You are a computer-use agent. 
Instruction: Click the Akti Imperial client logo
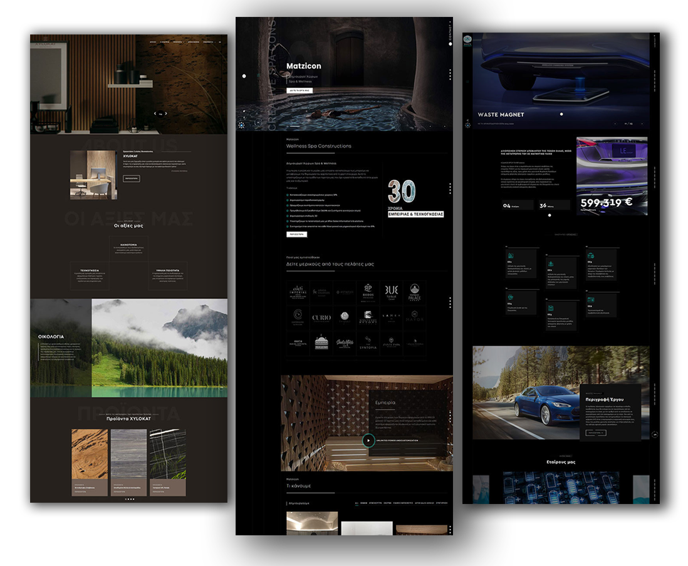298,291
